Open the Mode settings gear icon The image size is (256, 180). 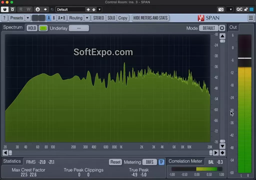point(222,28)
